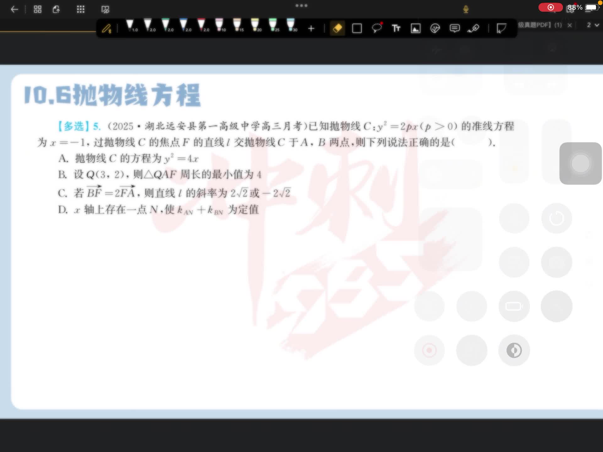Toggle microphone audio recording
Screen dimensions: 603x452
[x=466, y=9]
